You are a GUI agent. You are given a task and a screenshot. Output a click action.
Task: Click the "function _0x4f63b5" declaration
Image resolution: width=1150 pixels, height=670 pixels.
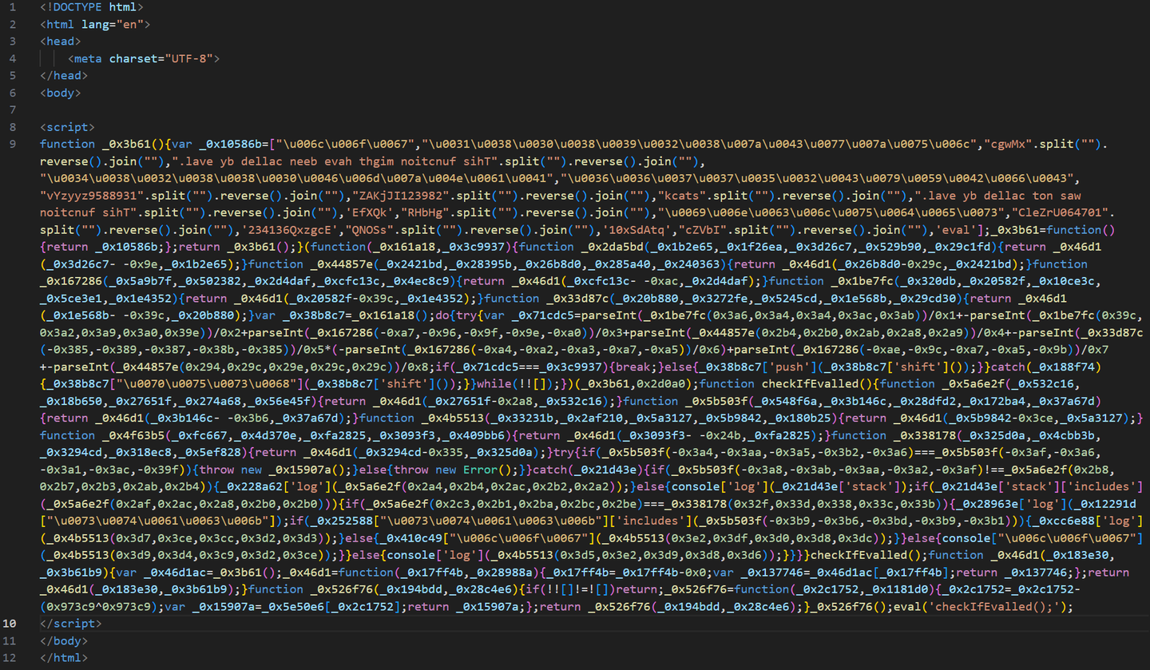tap(101, 436)
